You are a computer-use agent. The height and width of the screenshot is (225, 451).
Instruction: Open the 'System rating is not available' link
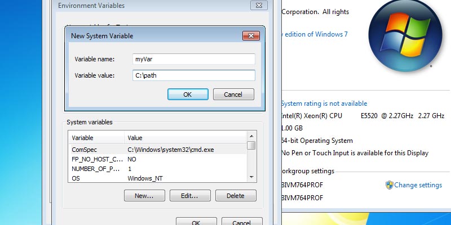324,103
